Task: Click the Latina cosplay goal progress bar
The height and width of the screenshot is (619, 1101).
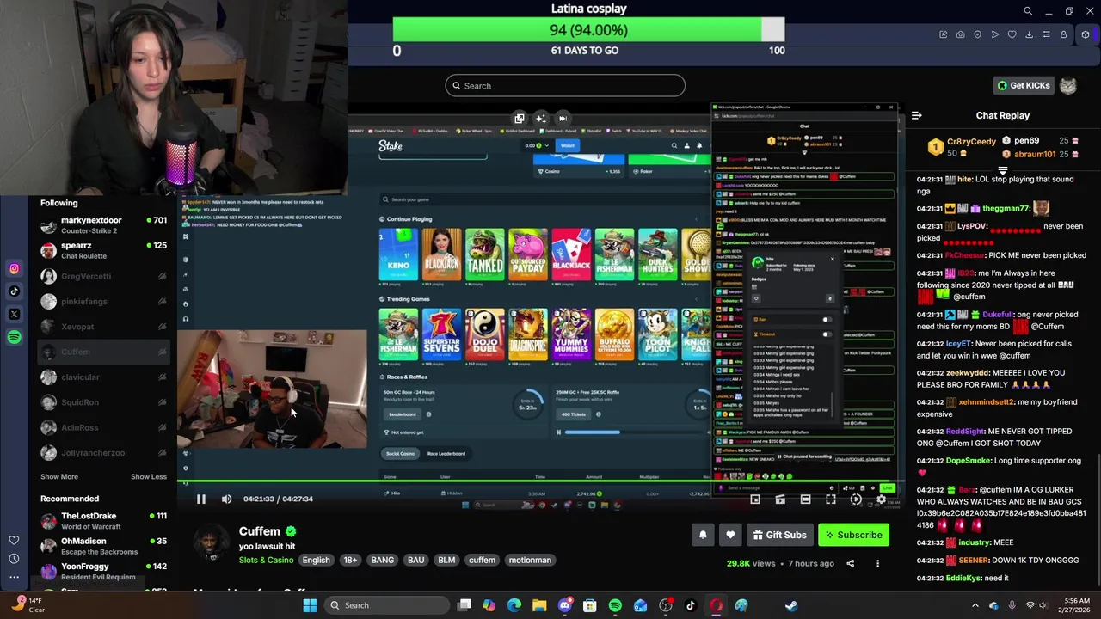Action: [x=588, y=30]
